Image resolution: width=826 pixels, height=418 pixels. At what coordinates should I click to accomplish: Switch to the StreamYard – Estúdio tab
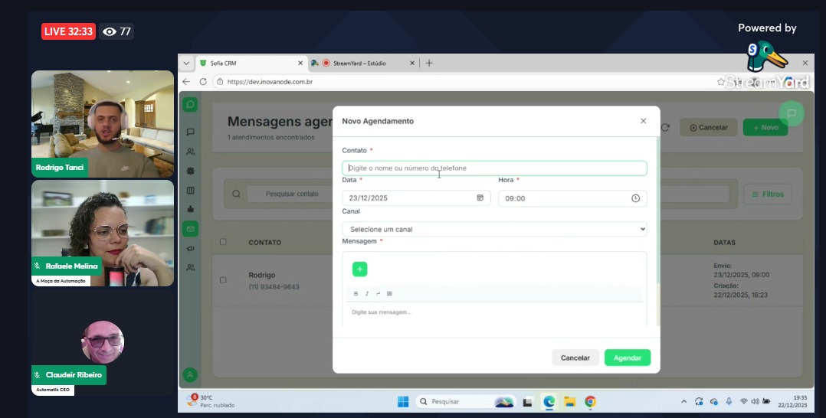point(364,63)
